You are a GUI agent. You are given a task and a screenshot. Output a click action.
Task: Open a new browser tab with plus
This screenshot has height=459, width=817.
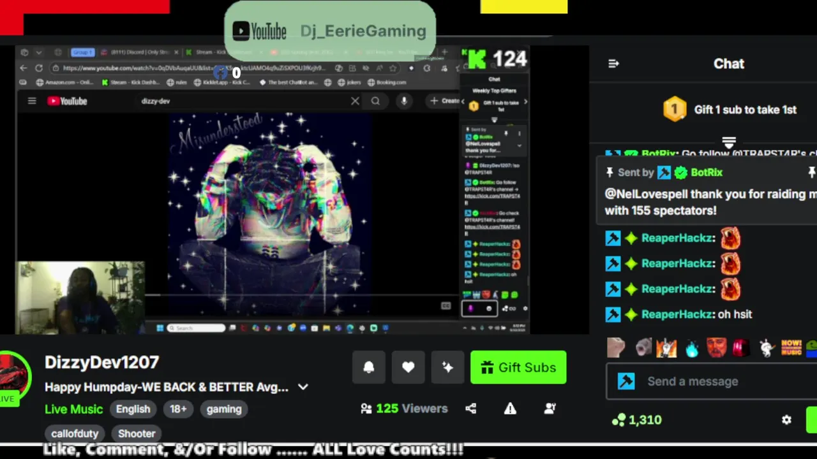pos(444,52)
